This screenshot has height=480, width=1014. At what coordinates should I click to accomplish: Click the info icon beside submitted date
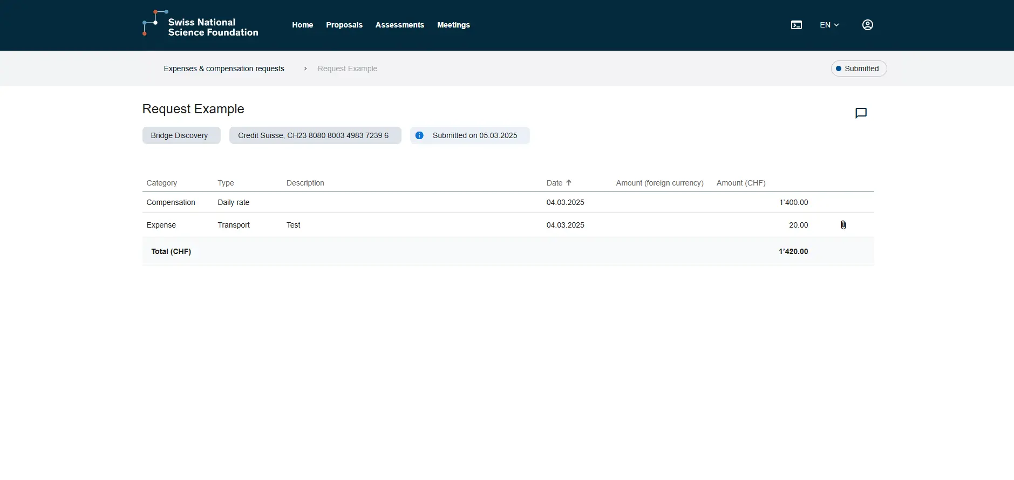point(419,135)
